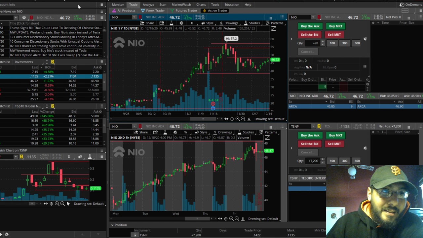Switch to the Analyze tab
The image size is (423, 238).
click(x=148, y=5)
